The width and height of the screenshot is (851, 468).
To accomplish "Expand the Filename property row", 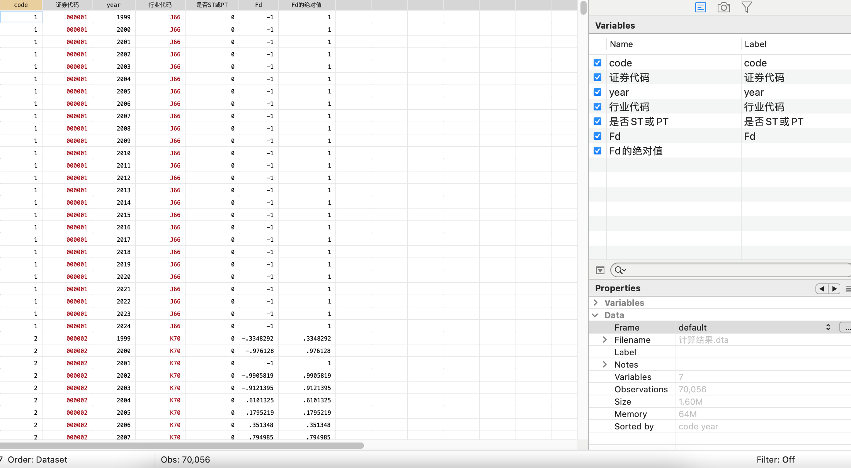I will coord(605,340).
